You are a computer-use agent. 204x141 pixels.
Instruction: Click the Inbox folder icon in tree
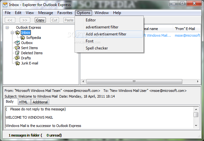click(17, 33)
